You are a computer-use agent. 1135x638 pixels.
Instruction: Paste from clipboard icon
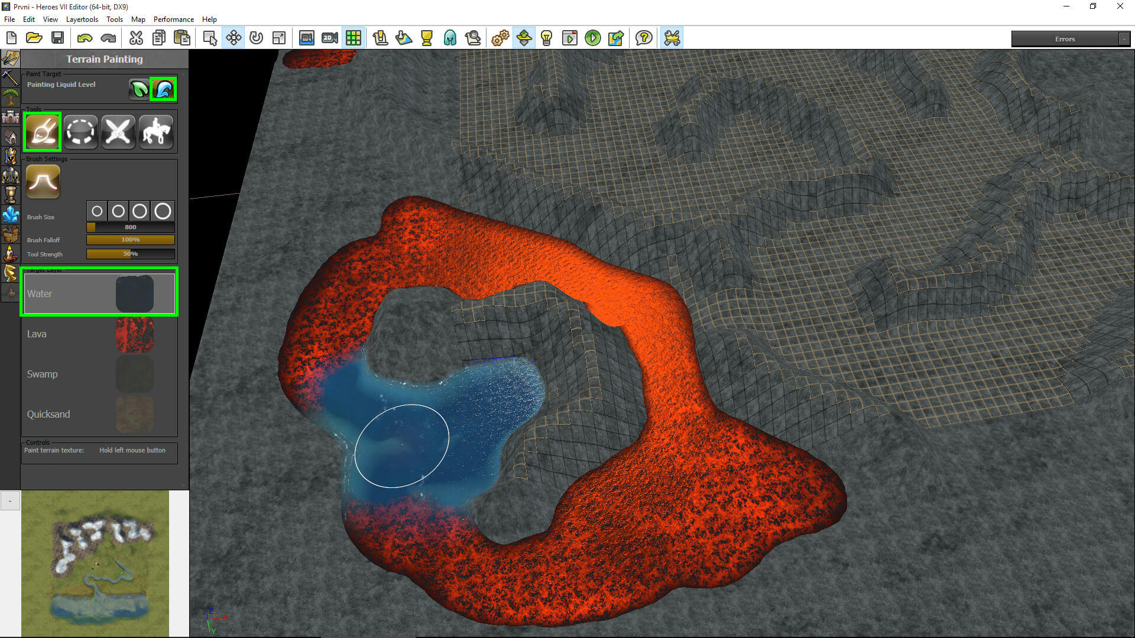182,38
